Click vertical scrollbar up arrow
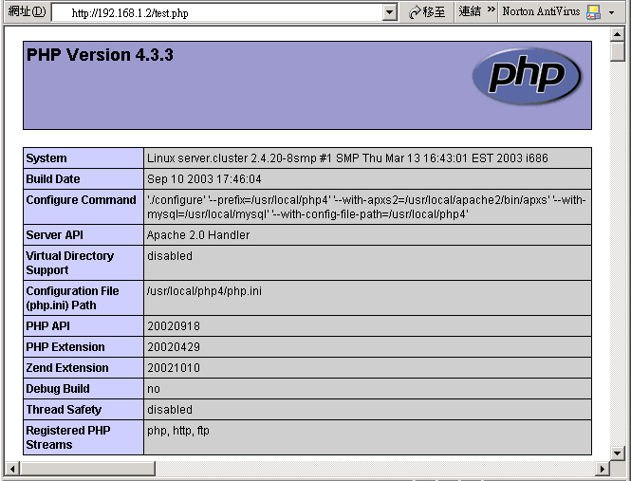 pyautogui.click(x=618, y=33)
